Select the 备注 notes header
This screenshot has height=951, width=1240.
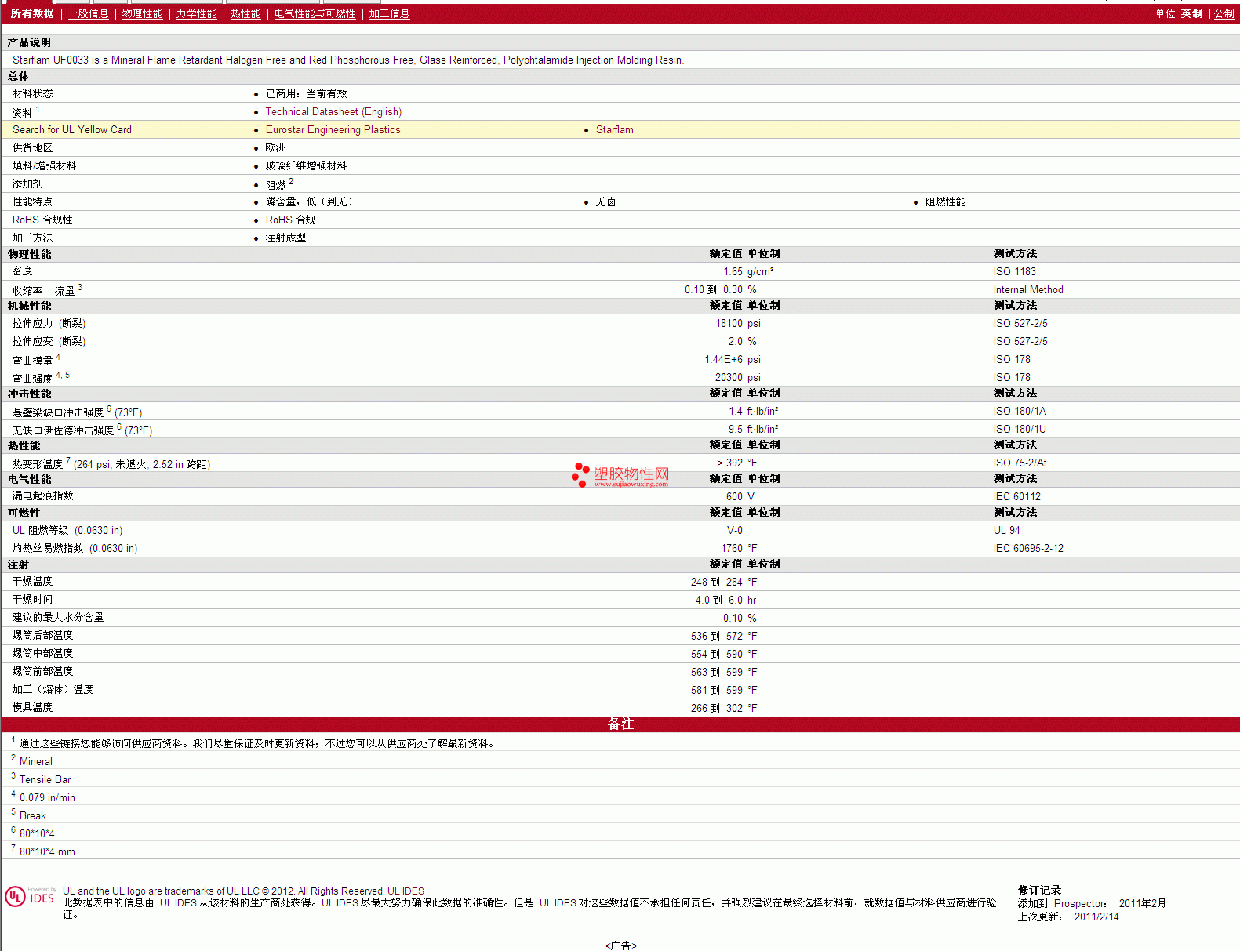(620, 724)
